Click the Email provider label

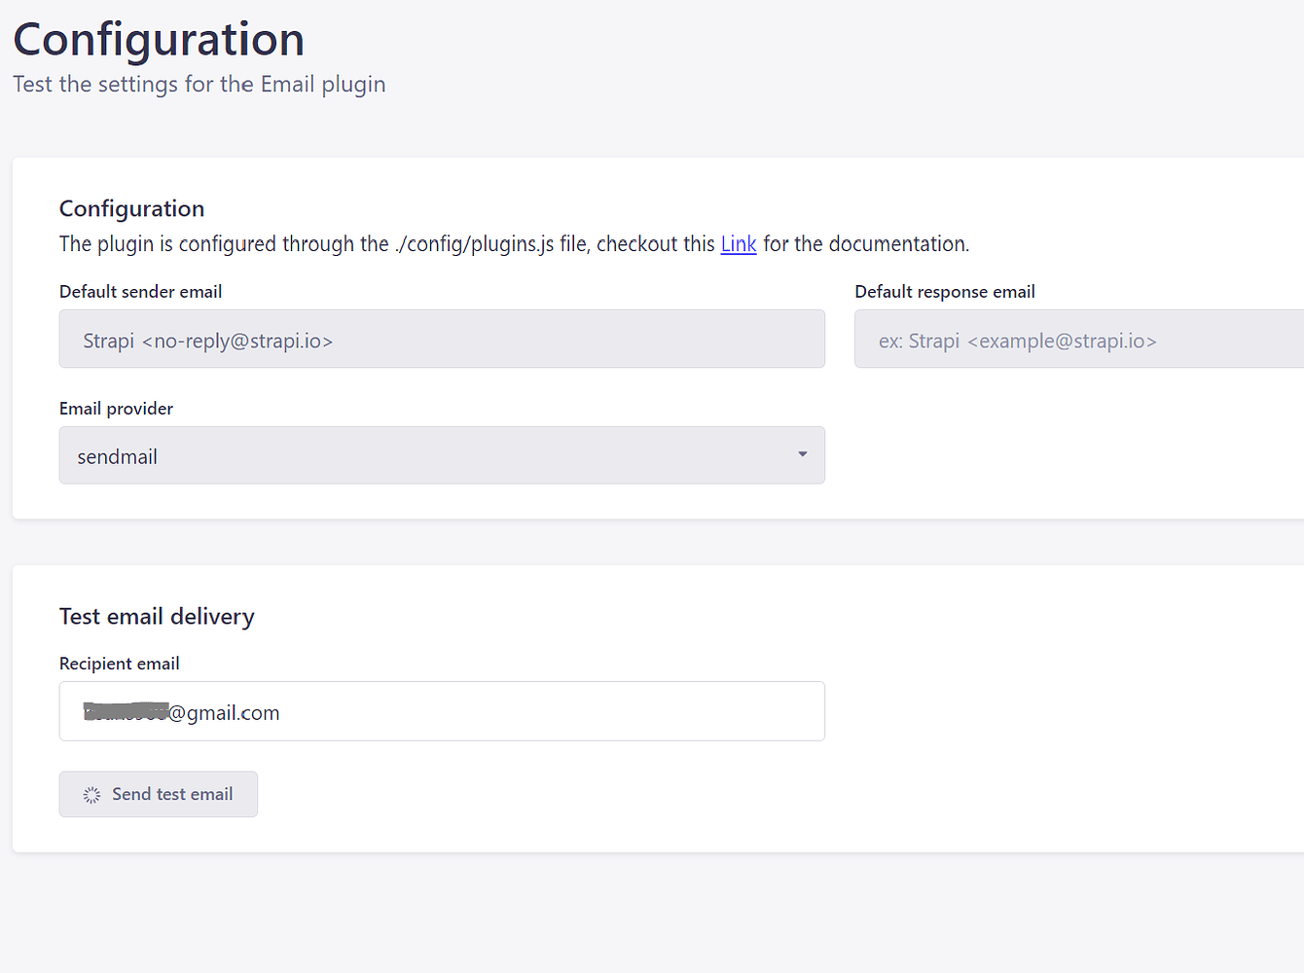(x=116, y=408)
